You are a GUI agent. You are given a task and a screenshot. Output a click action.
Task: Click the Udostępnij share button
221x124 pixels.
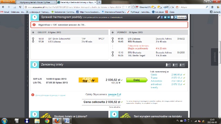click(x=180, y=17)
